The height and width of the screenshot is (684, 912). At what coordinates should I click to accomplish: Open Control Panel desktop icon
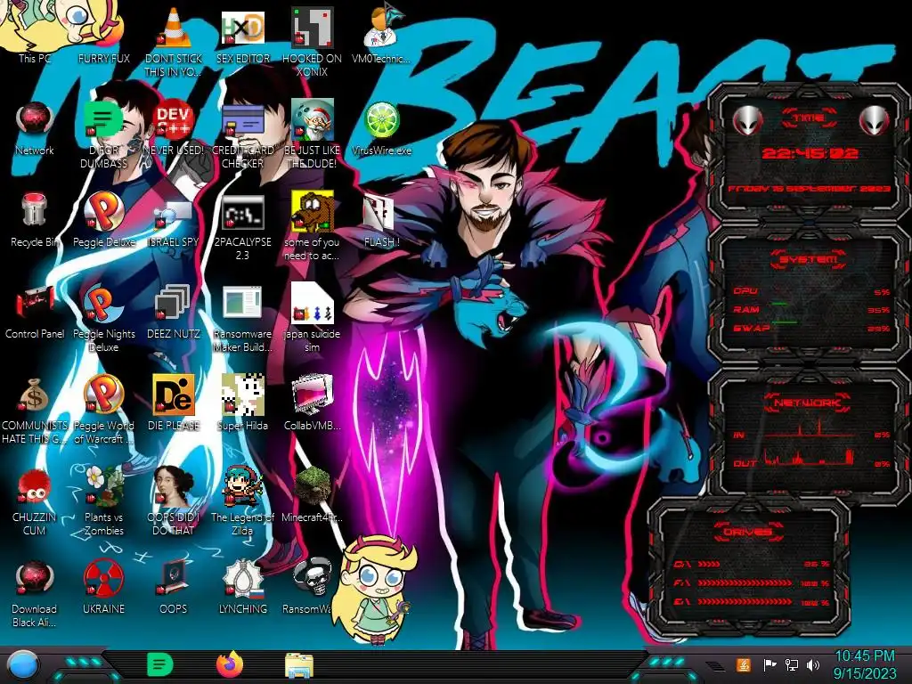tap(35, 303)
